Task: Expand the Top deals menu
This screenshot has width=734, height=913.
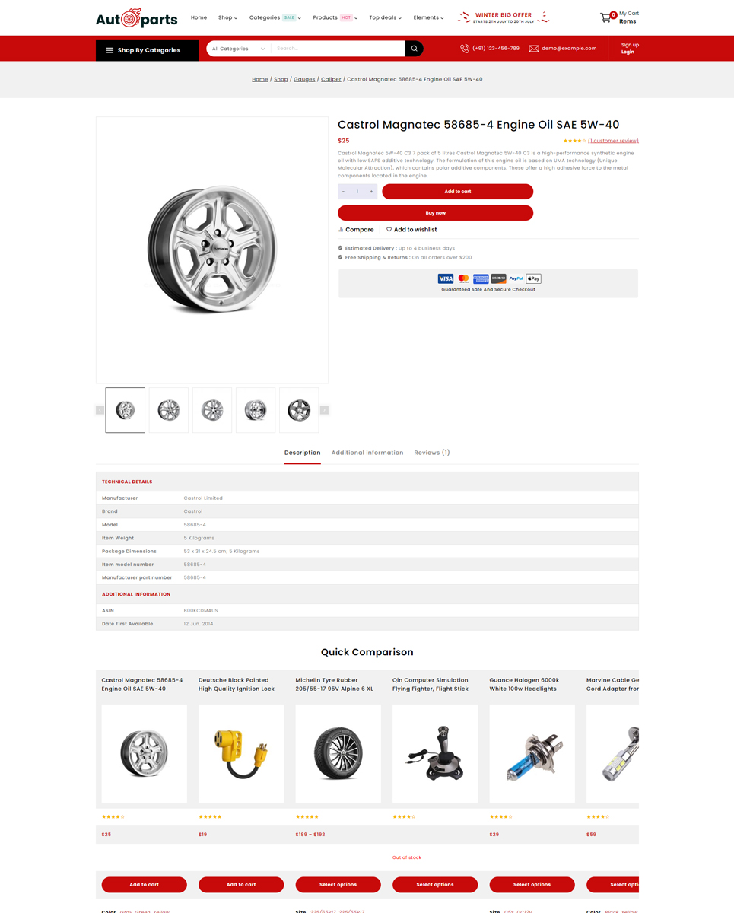Action: pyautogui.click(x=385, y=17)
